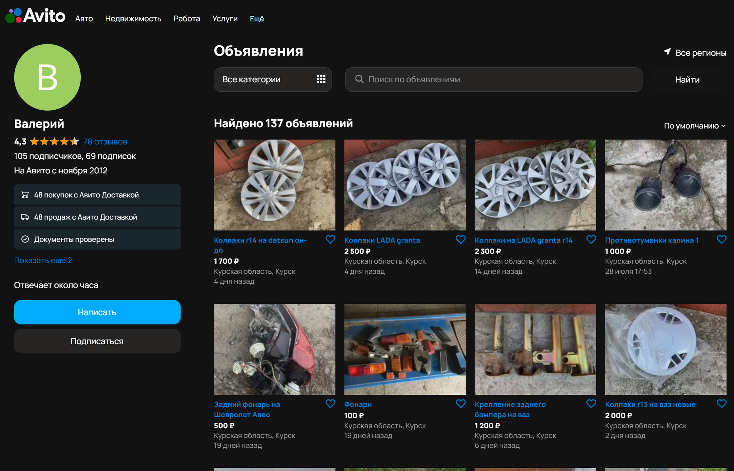
Task: Click the magnifier icon in the search field
Action: tap(359, 79)
